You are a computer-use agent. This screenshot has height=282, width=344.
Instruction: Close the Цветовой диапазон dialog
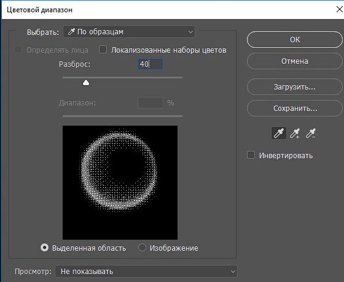pyautogui.click(x=339, y=9)
